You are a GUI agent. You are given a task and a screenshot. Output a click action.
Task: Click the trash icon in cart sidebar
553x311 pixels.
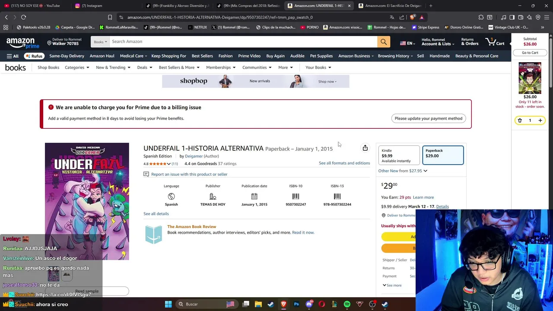tap(520, 121)
